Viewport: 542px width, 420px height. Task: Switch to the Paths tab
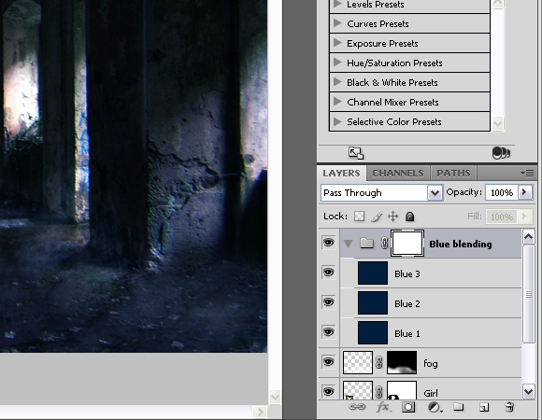(x=453, y=173)
